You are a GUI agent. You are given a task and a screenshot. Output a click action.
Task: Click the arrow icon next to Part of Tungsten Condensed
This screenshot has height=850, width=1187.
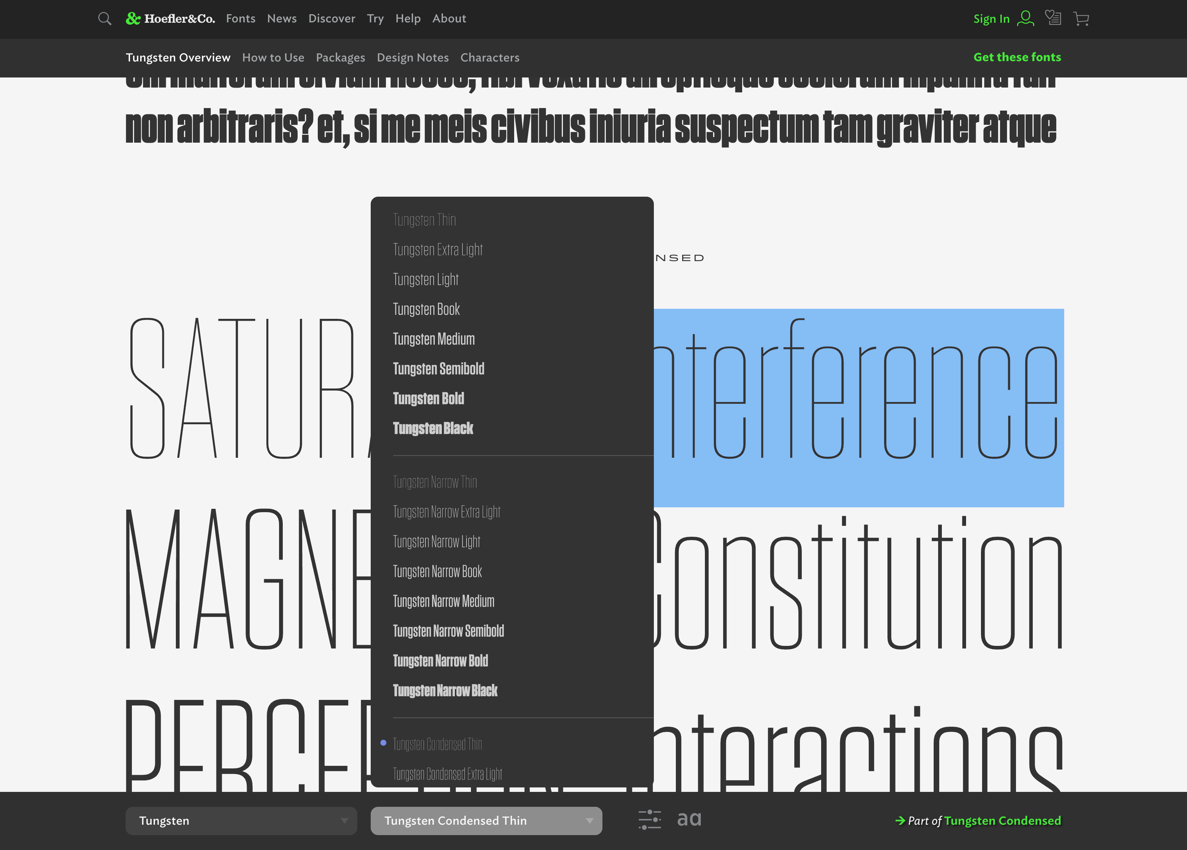900,819
